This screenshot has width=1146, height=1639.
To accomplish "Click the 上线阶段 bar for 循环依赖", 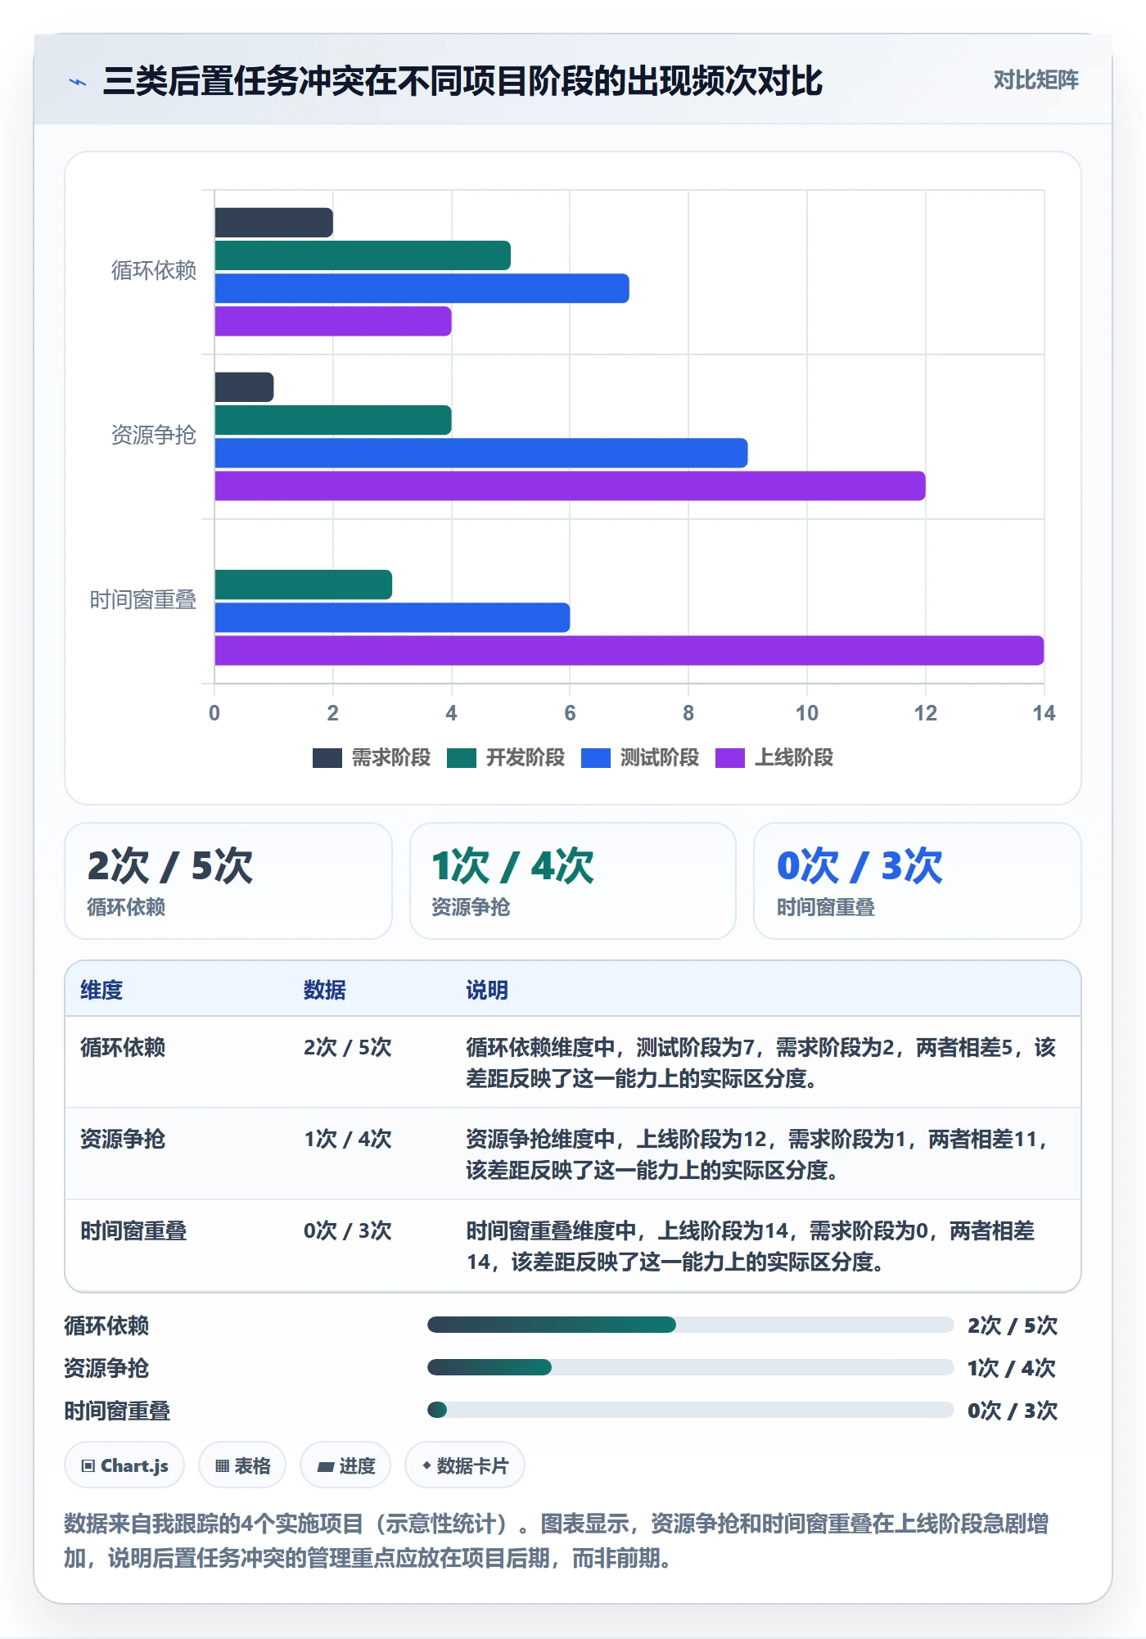I will click(333, 321).
